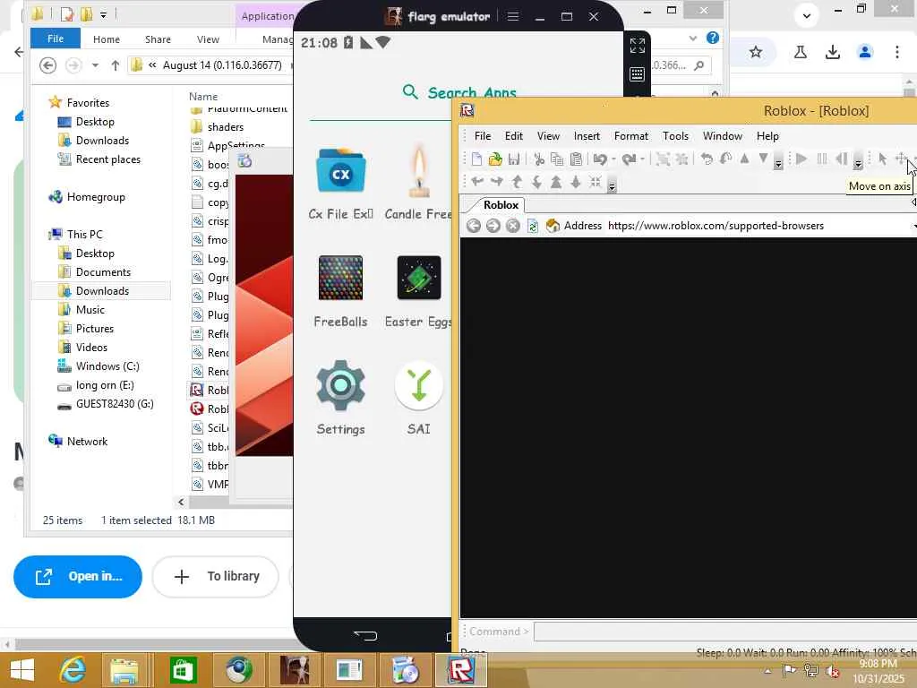
Task: Open Candle Free app in emulator
Action: 418,184
